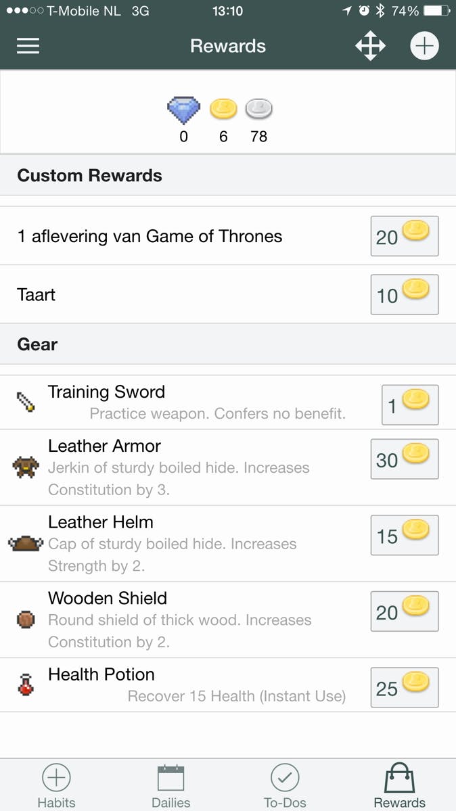Buy the Taart reward for 10 gold
This screenshot has width=456, height=811.
click(404, 294)
